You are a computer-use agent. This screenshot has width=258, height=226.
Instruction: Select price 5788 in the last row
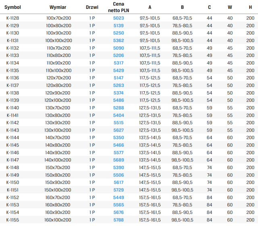[x=119, y=220]
